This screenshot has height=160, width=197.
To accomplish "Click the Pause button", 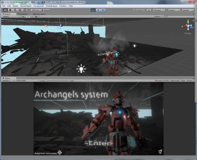I will [98, 10].
